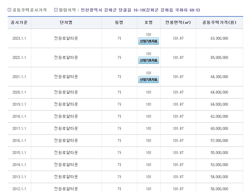
Task: Click price 62,000,000 in the table
Action: (219, 116)
